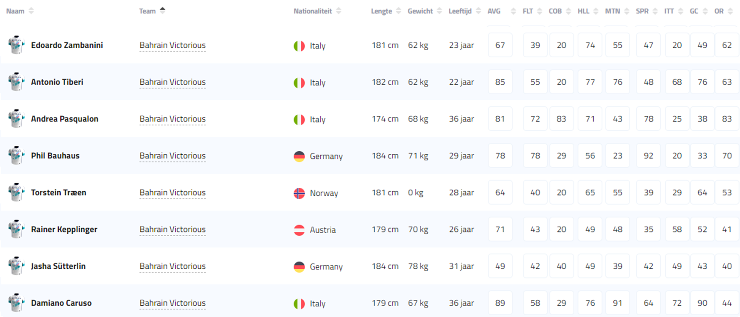The height and width of the screenshot is (317, 740).
Task: Open Damiano Caruso rider name link
Action: click(61, 303)
